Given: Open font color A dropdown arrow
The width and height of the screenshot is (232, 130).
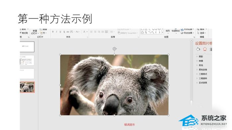Looking at the screenshot, I should 87,32.
